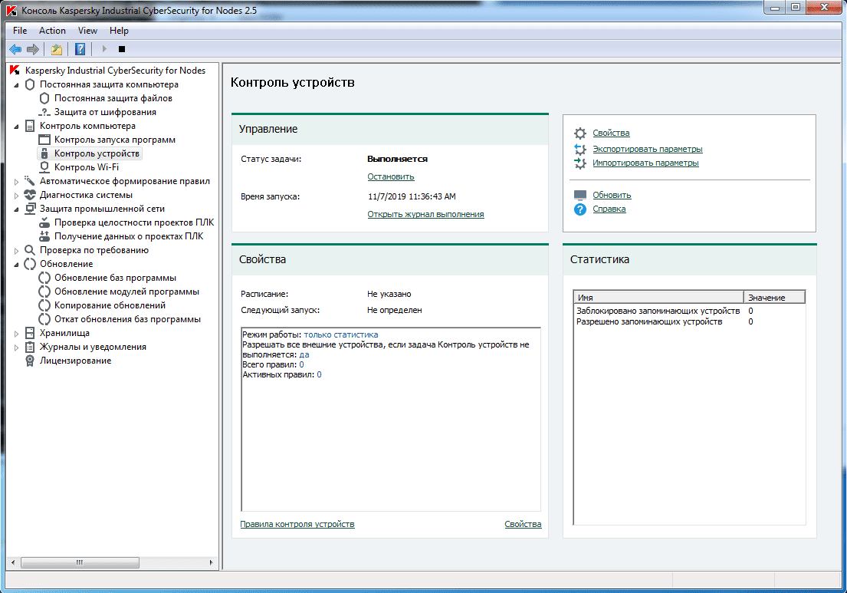Select Получение данных о проектах ПЛК
This screenshot has width=847, height=593.
[129, 236]
